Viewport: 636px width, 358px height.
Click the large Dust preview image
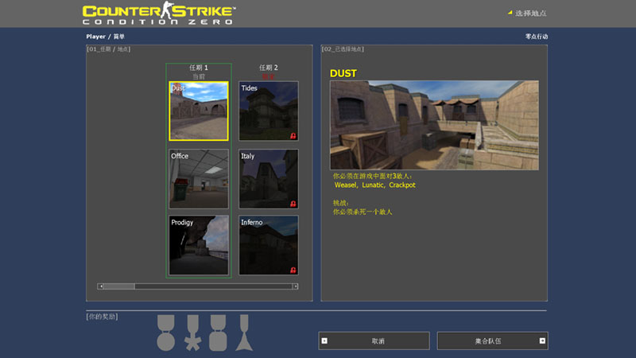coord(434,125)
